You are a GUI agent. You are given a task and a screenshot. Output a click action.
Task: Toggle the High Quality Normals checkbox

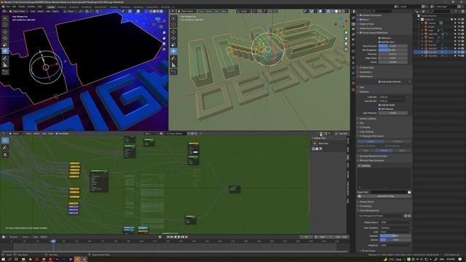pyautogui.click(x=379, y=82)
